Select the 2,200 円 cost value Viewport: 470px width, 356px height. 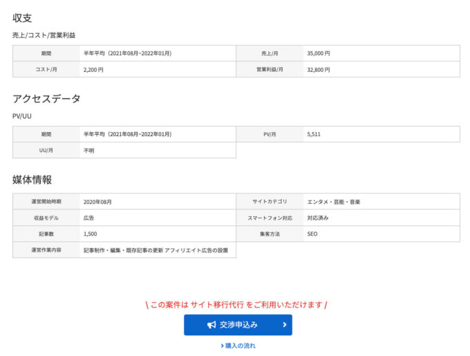[93, 70]
